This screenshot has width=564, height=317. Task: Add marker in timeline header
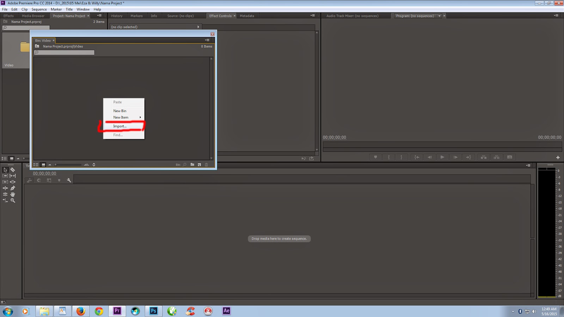59,180
